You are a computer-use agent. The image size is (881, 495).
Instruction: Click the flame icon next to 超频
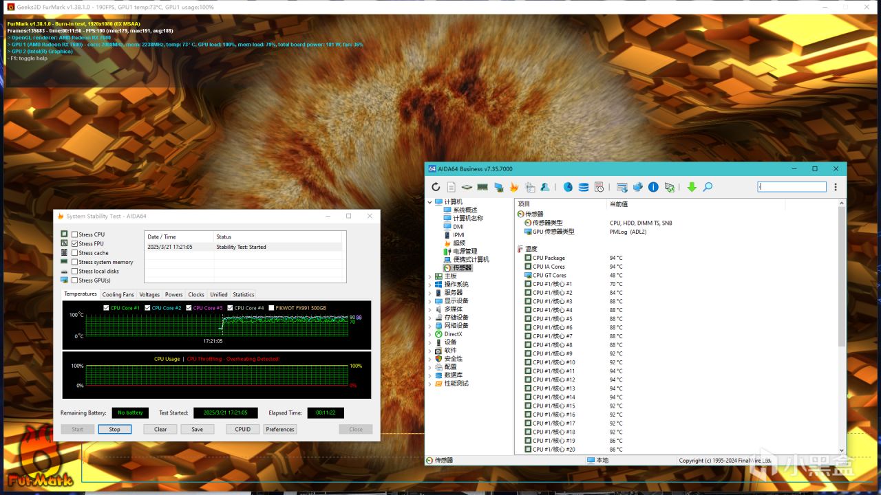click(447, 243)
